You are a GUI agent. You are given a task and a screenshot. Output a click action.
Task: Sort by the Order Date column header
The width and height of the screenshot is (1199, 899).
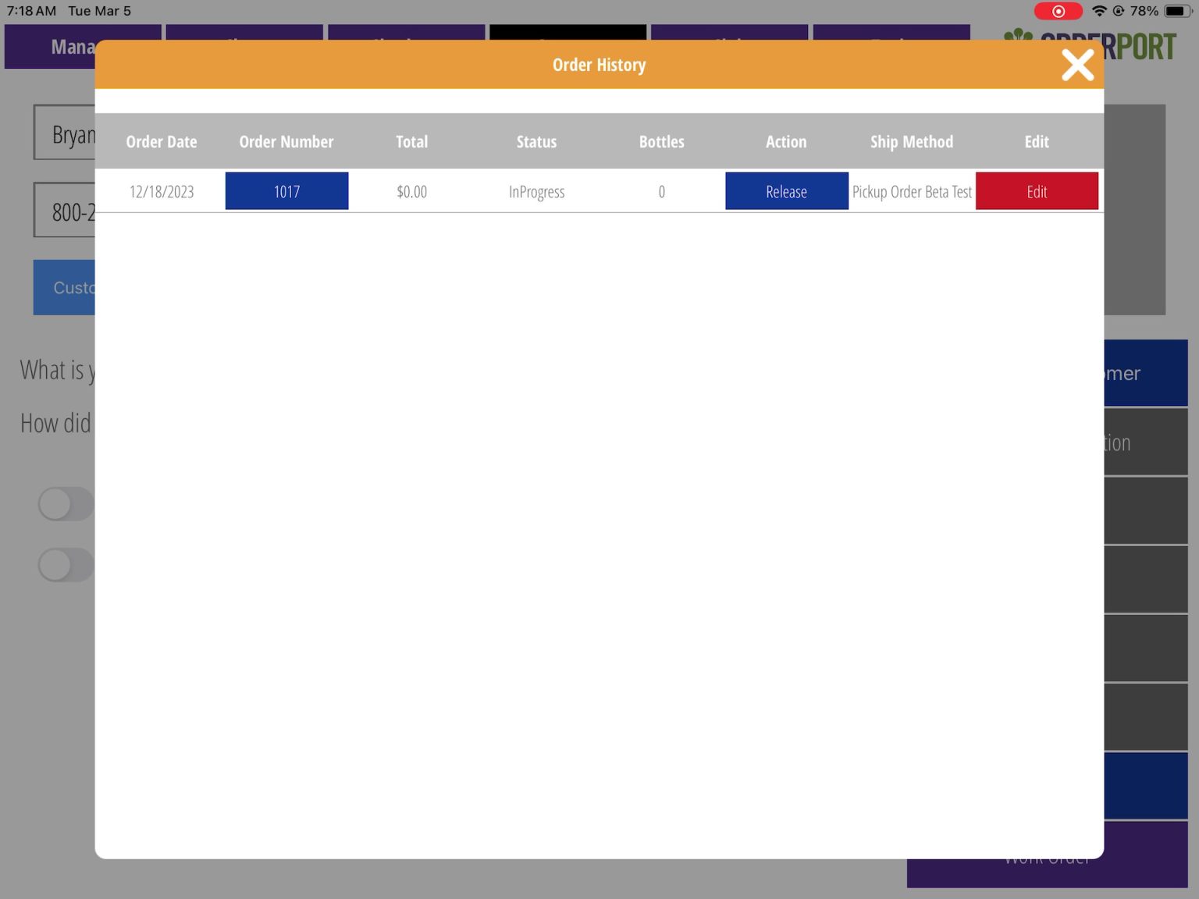coord(162,141)
